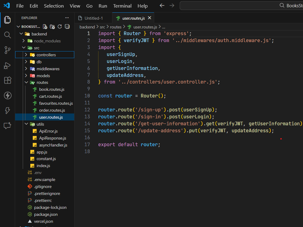Click the VS Code logo icon

pyautogui.click(x=7, y=5)
